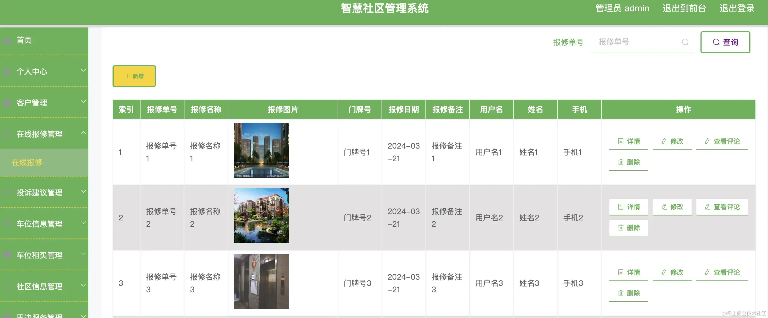Open the high-rise pool image in row 1
Image resolution: width=768 pixels, height=318 pixels.
[261, 150]
